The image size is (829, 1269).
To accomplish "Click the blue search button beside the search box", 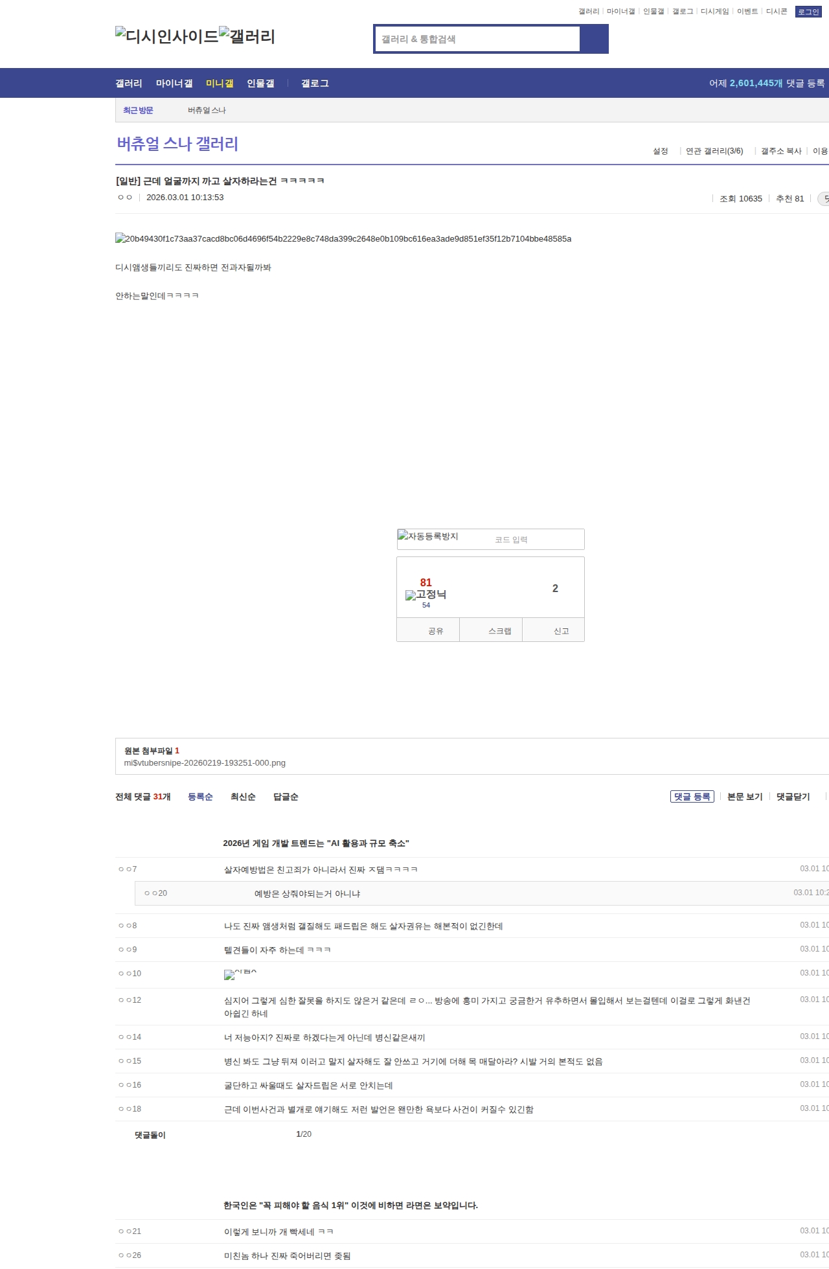I will tap(594, 39).
